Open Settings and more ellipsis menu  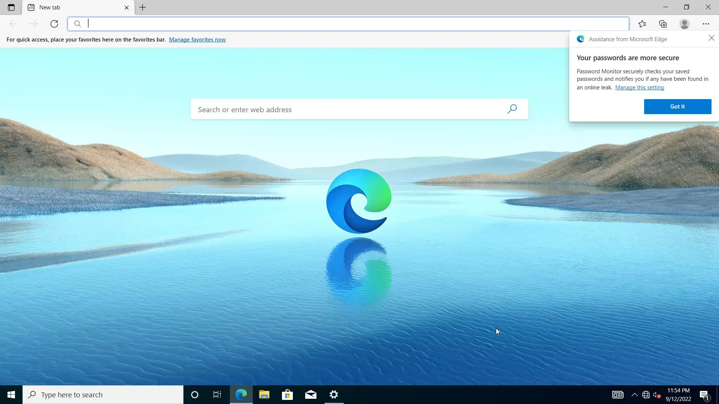[706, 24]
